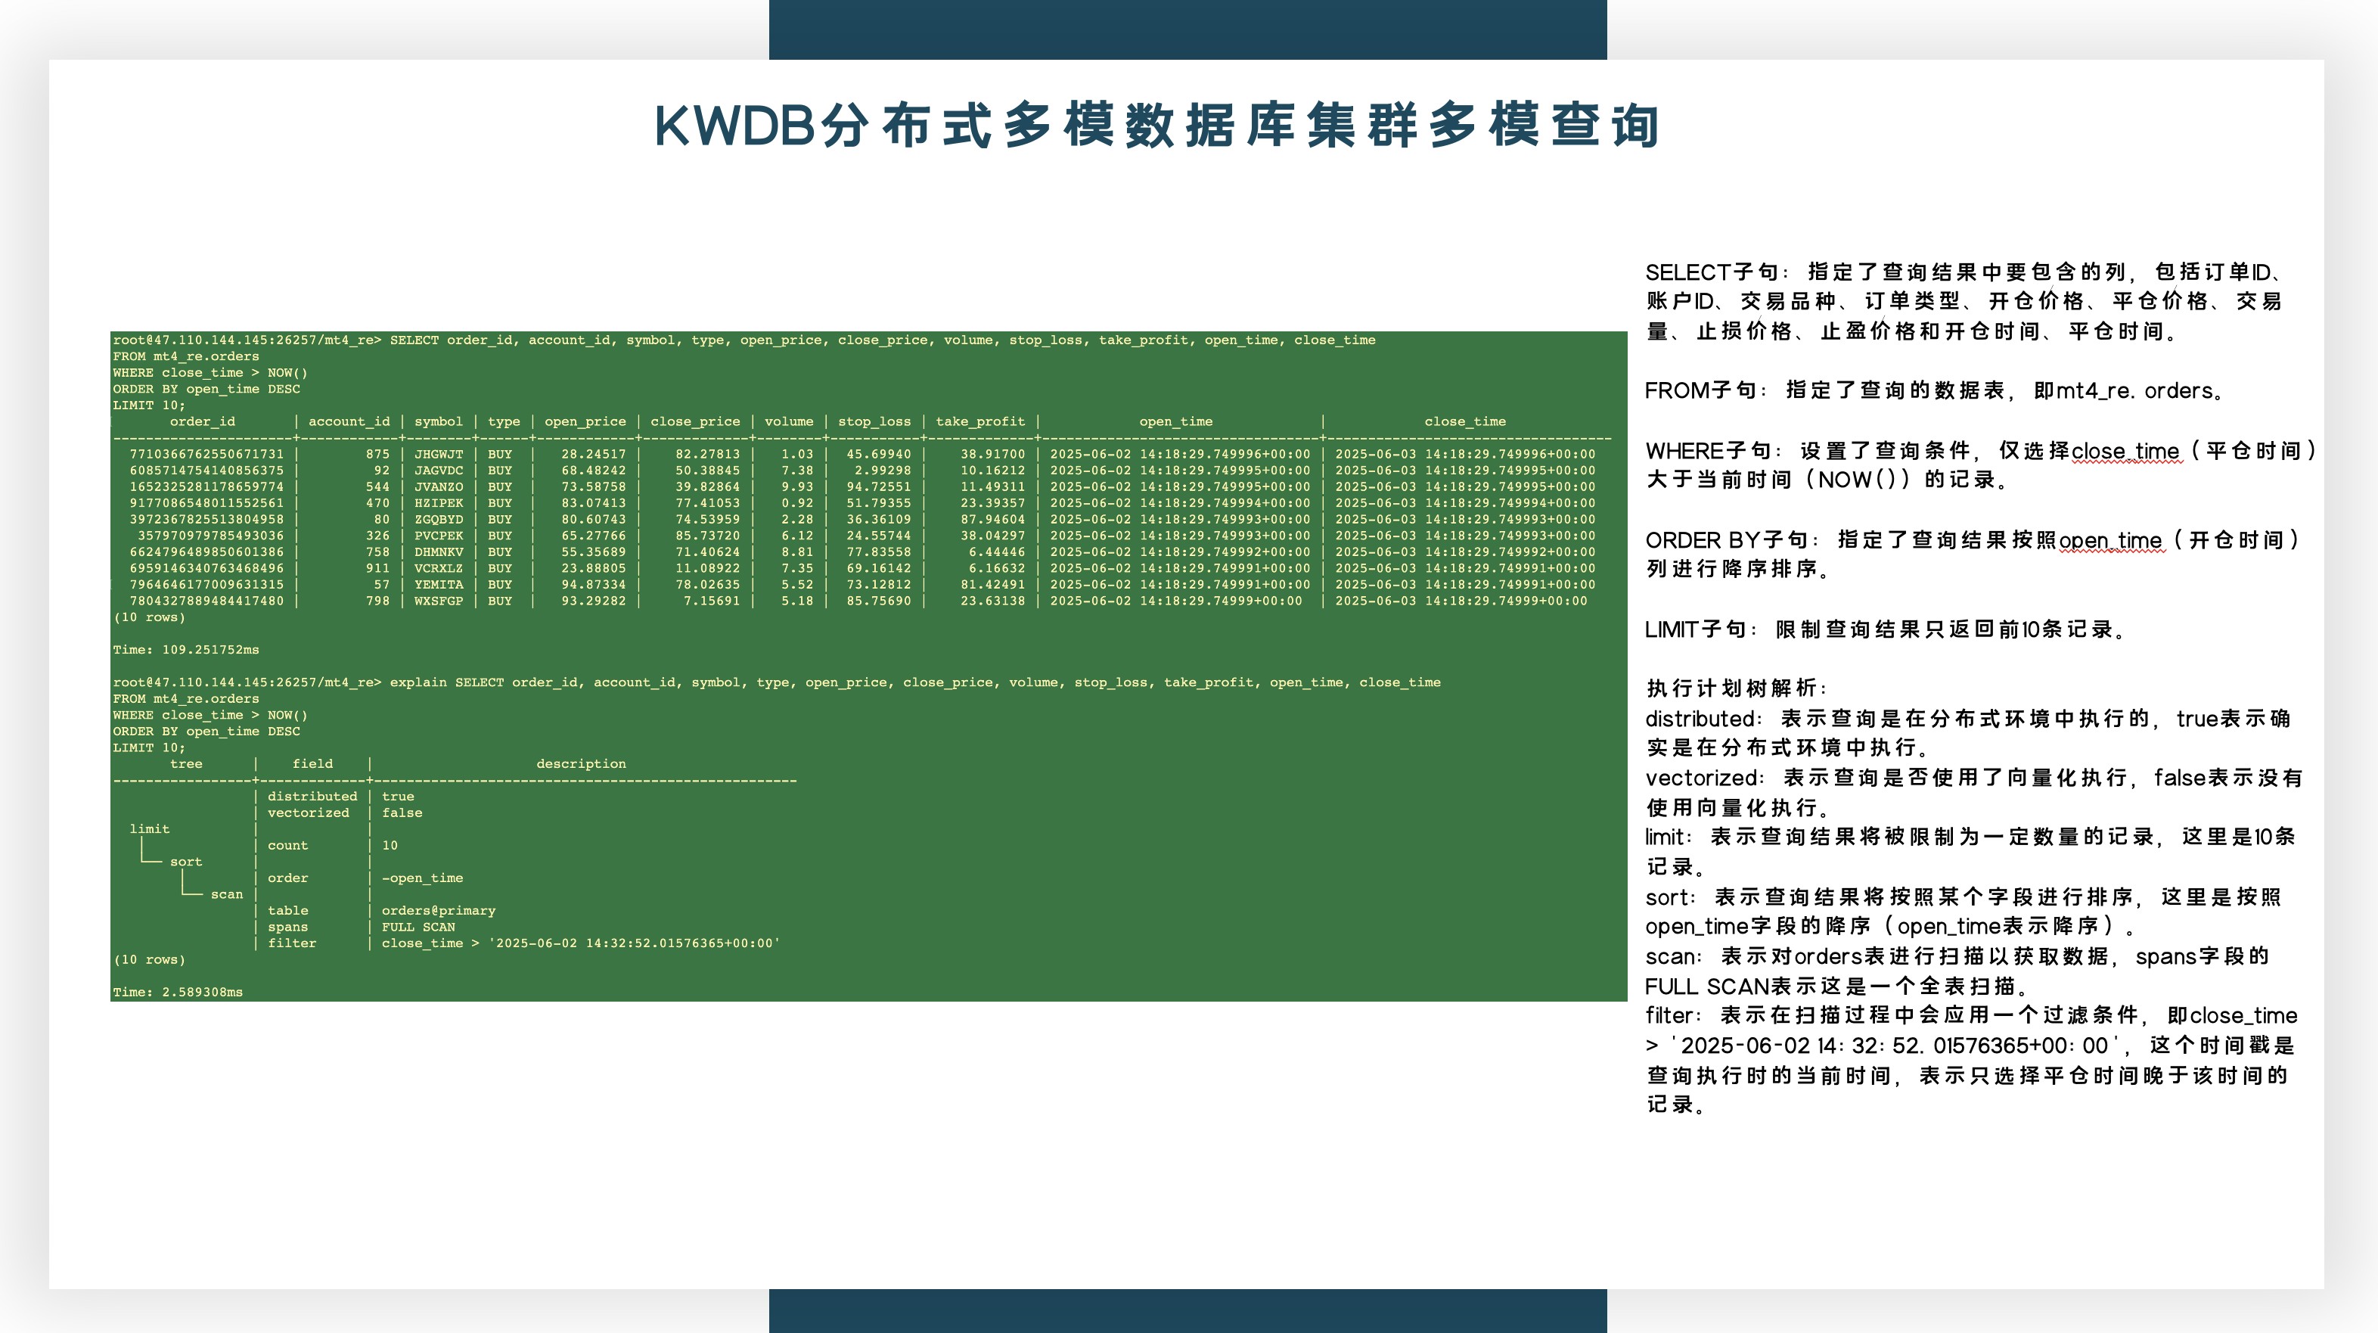Click open_price value 94.87334
The height and width of the screenshot is (1333, 2378).
594,584
